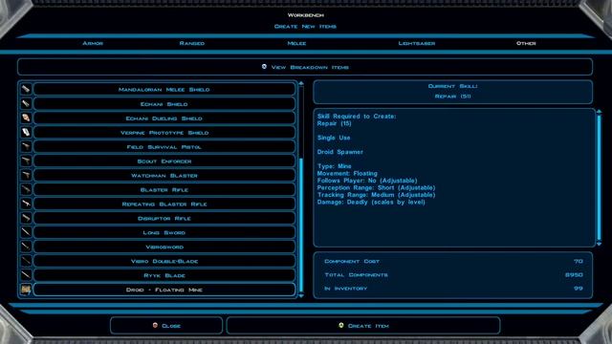Switch to the Ranged category tab
The width and height of the screenshot is (612, 344).
point(192,43)
